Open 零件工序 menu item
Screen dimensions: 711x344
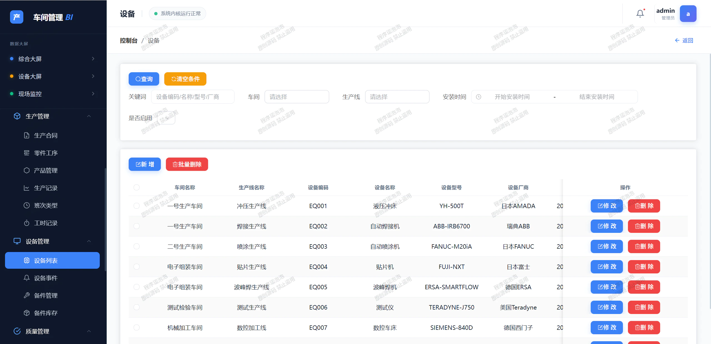pyautogui.click(x=52, y=153)
